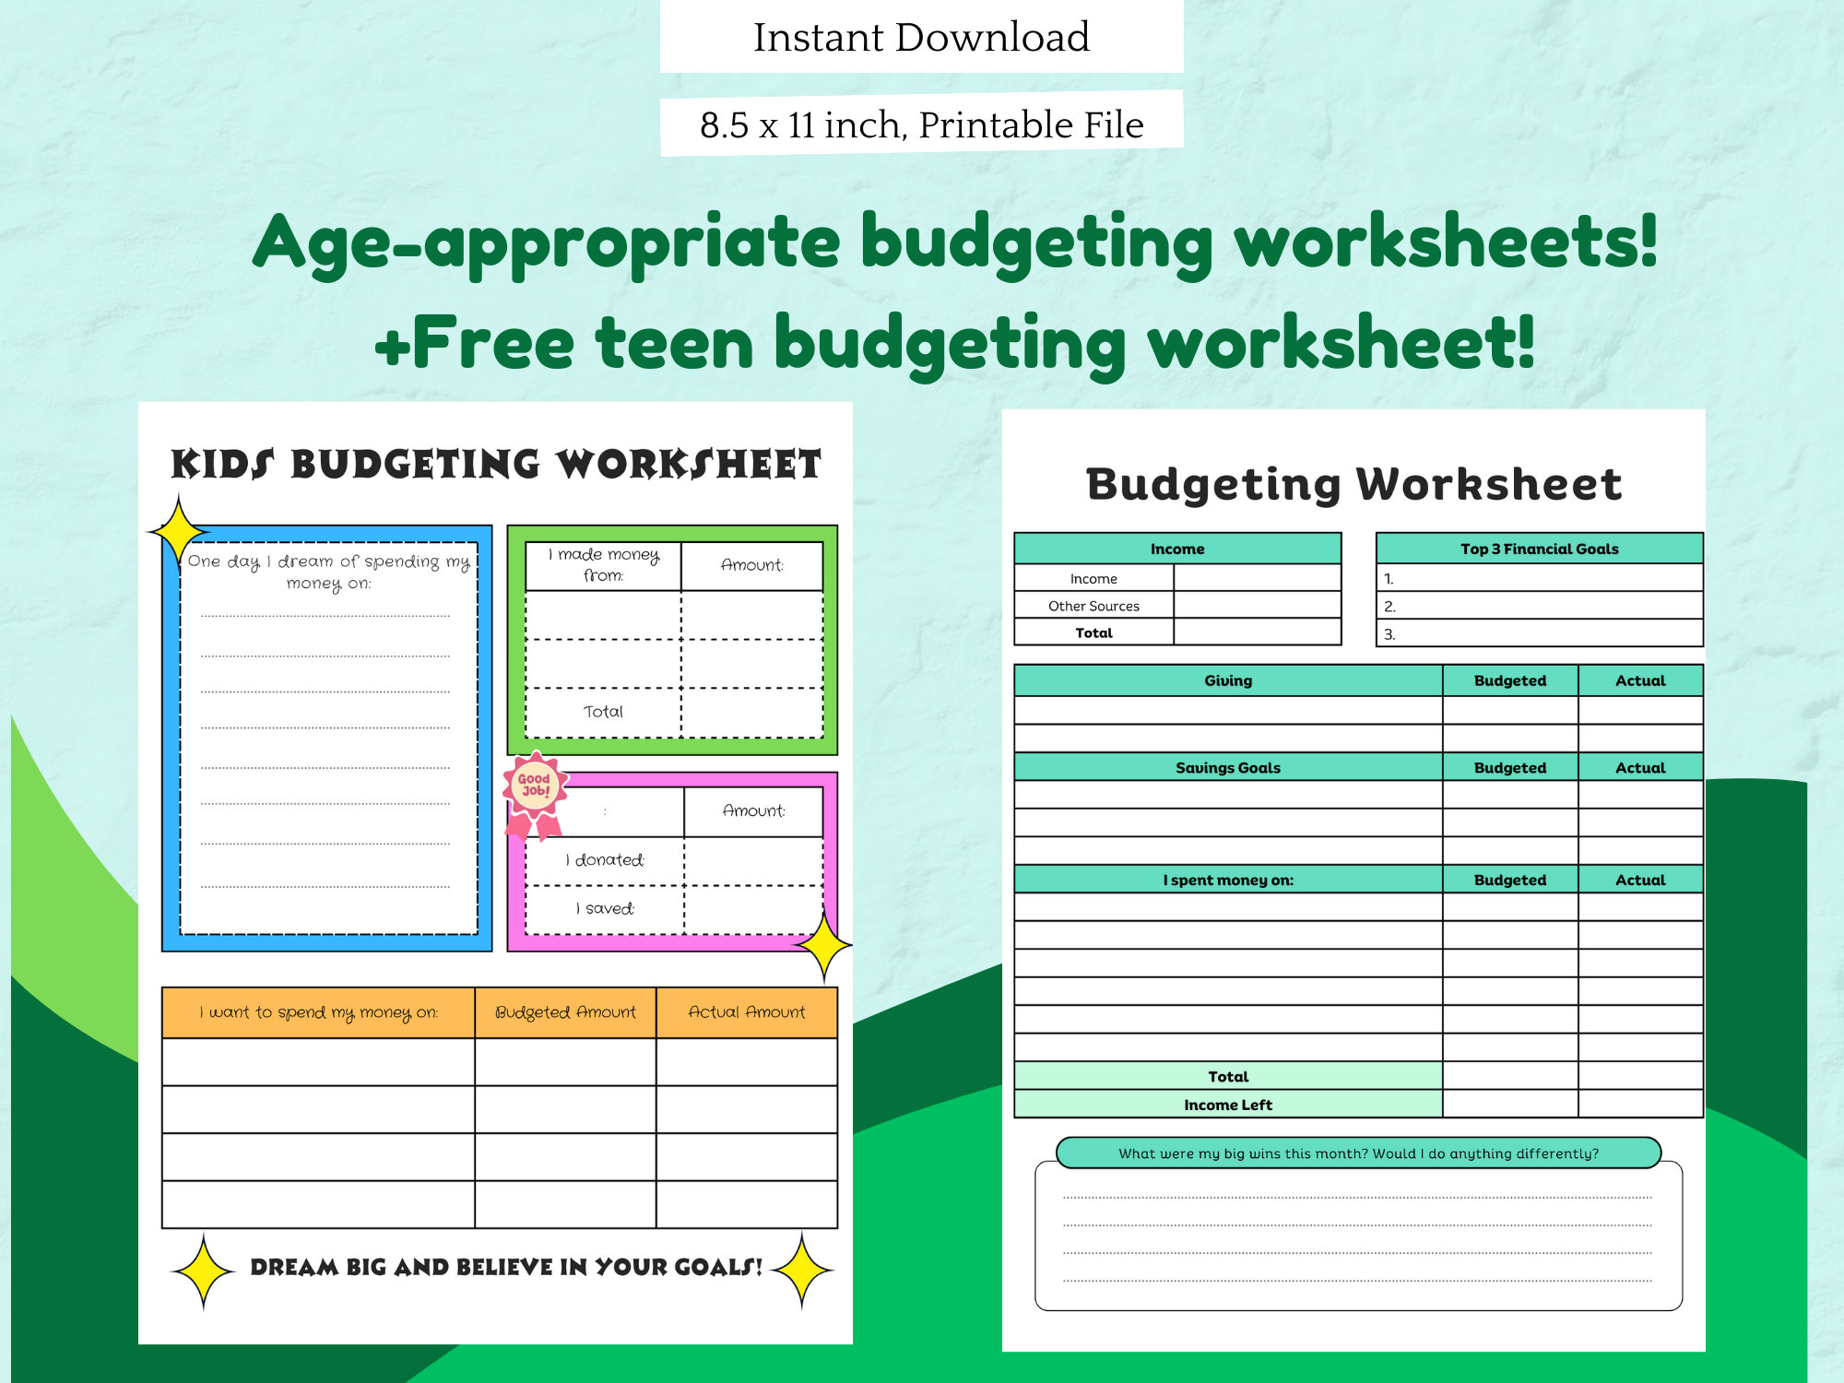Expand the 'Savings Goals' header row

(1226, 767)
